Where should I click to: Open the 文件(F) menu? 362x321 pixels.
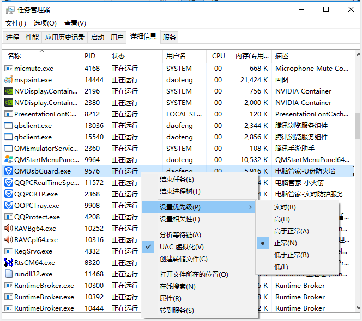click(x=16, y=23)
